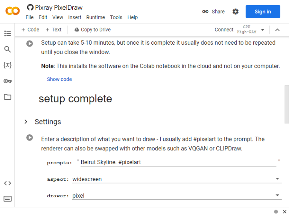Viewport: 289px width, 216px height.
Task: Click the Show code link
Action: pos(59,79)
